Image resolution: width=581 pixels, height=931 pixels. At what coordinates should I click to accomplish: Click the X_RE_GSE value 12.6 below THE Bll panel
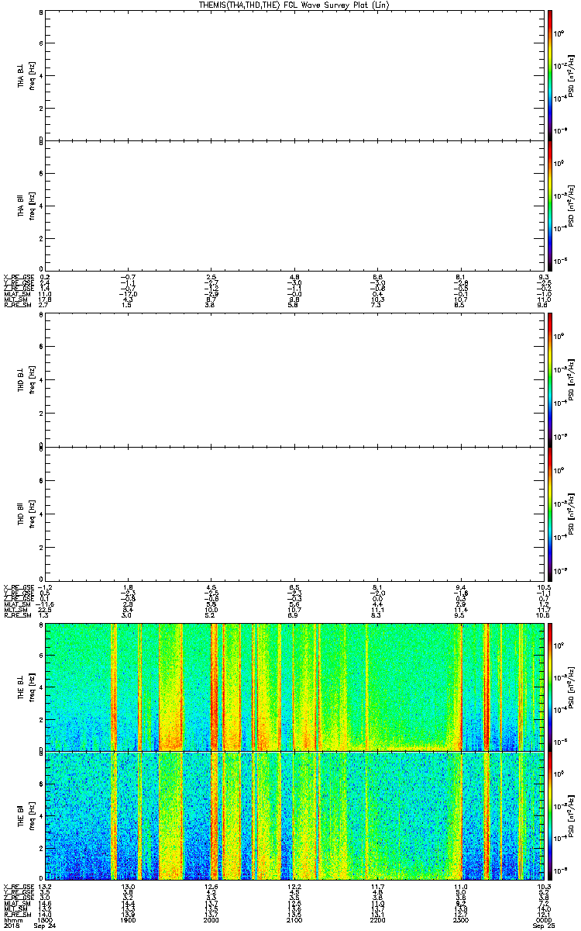click(x=210, y=886)
